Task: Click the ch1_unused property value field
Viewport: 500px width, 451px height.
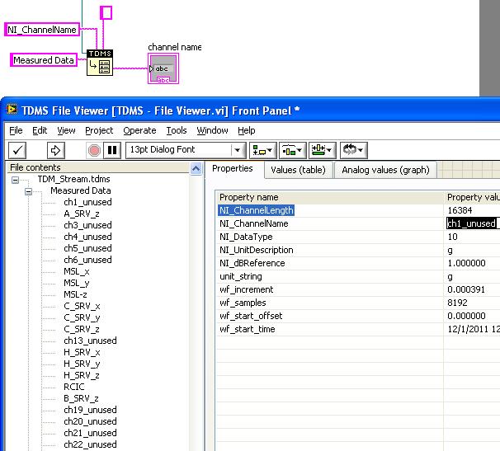Action: point(473,223)
